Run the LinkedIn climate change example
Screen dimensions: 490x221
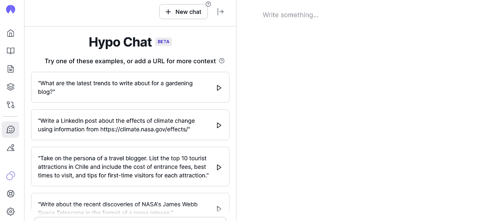point(219,125)
